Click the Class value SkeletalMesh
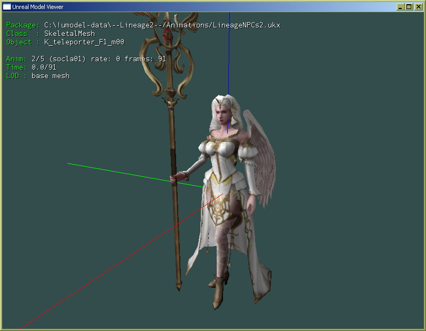This screenshot has height=331, width=426. coord(70,33)
